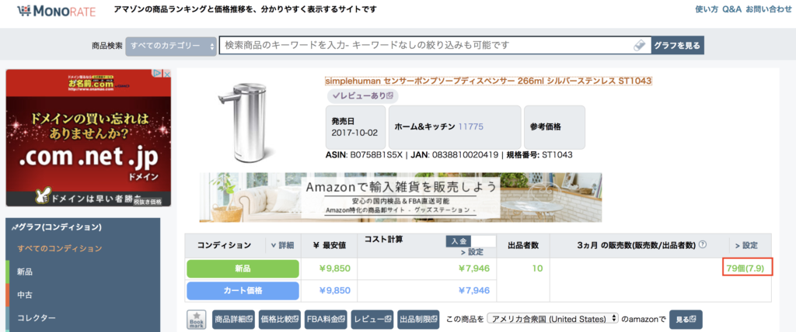The height and width of the screenshot is (332, 796).
Task: Open the 価格比較 button
Action: [280, 320]
